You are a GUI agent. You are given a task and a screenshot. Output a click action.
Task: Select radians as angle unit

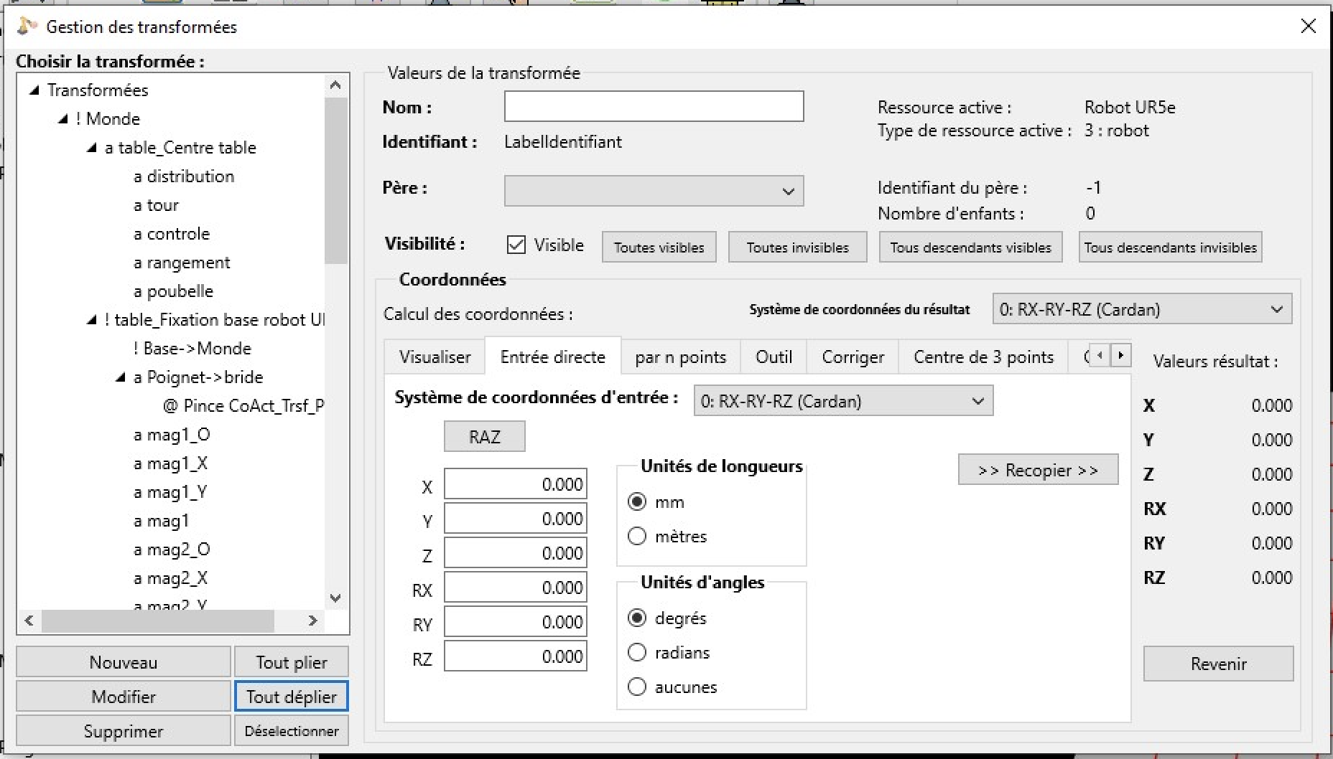coord(637,653)
